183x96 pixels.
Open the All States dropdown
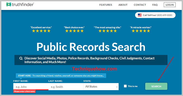[101, 87]
